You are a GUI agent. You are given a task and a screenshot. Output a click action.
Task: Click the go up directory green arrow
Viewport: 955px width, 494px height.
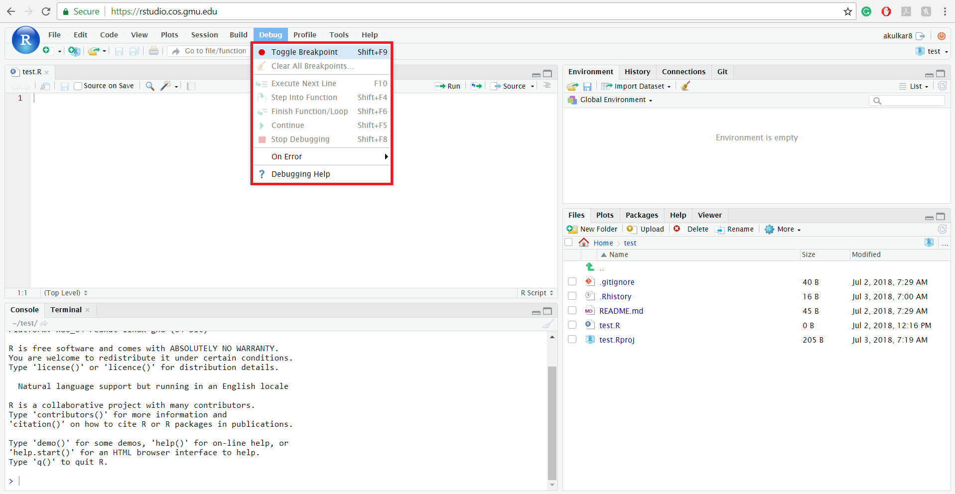coord(590,266)
